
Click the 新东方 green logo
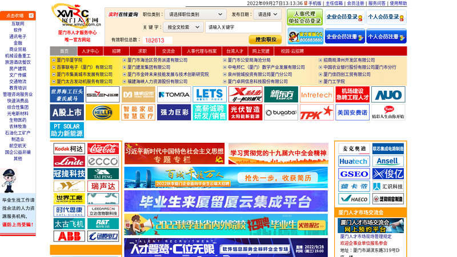281,95
